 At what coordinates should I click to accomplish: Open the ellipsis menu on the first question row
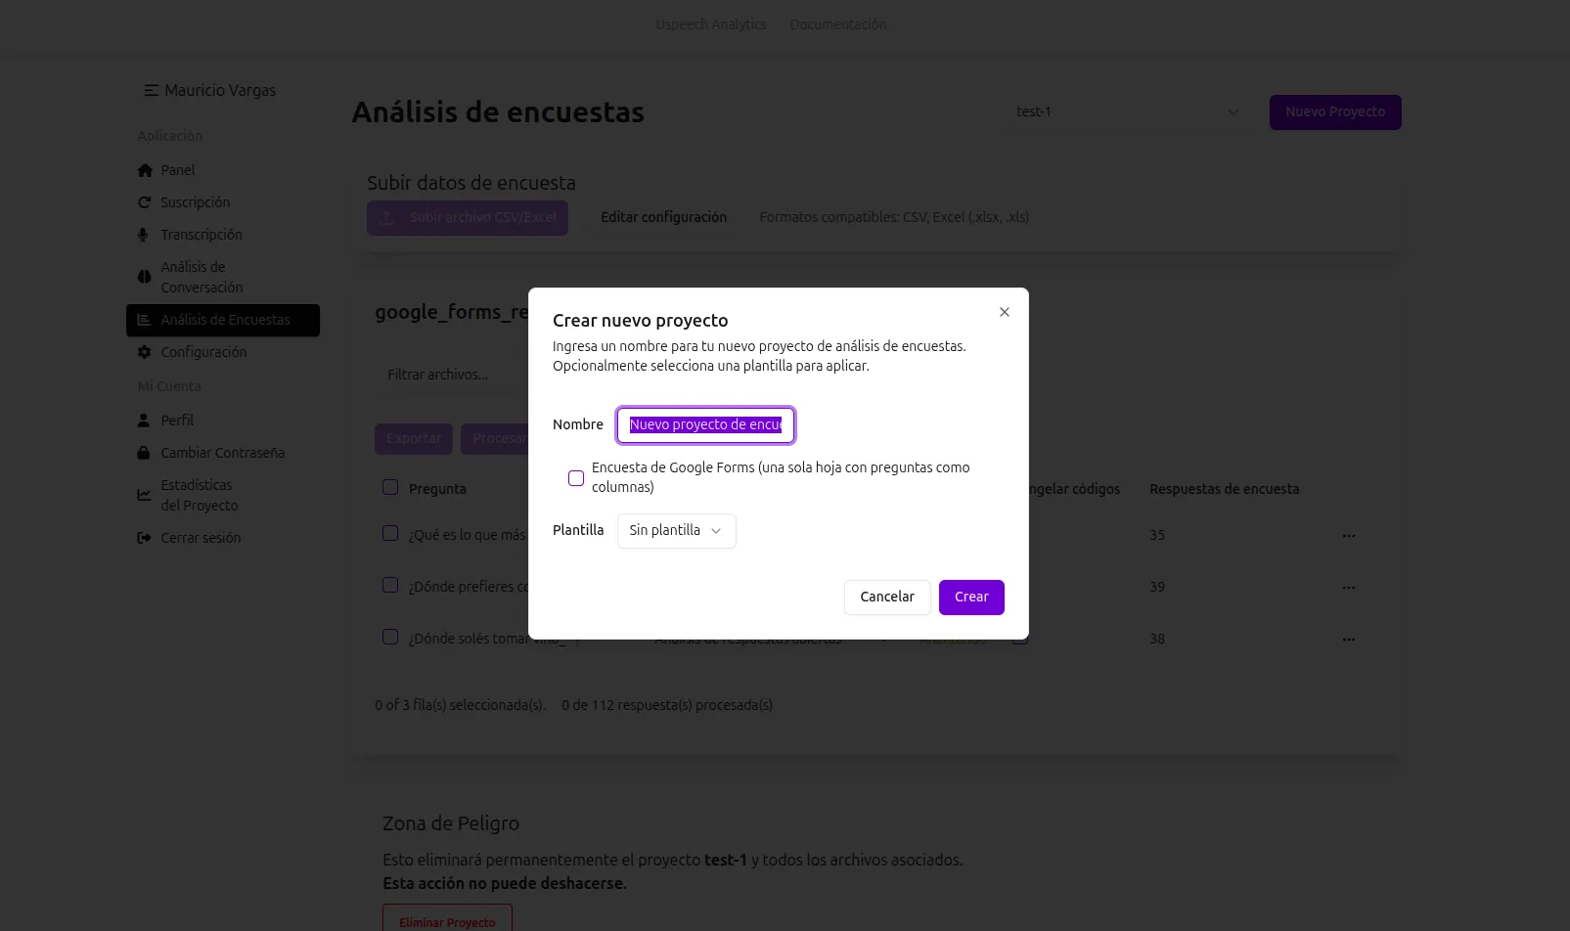click(1349, 535)
